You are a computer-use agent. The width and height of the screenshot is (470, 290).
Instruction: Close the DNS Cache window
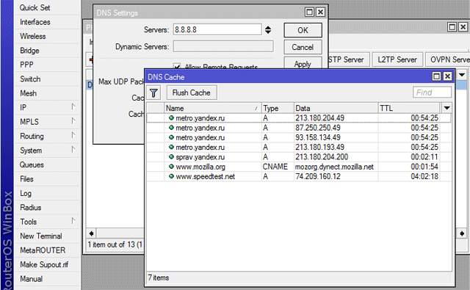447,76
